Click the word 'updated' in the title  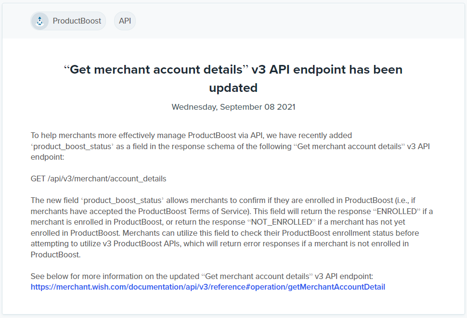click(x=233, y=88)
